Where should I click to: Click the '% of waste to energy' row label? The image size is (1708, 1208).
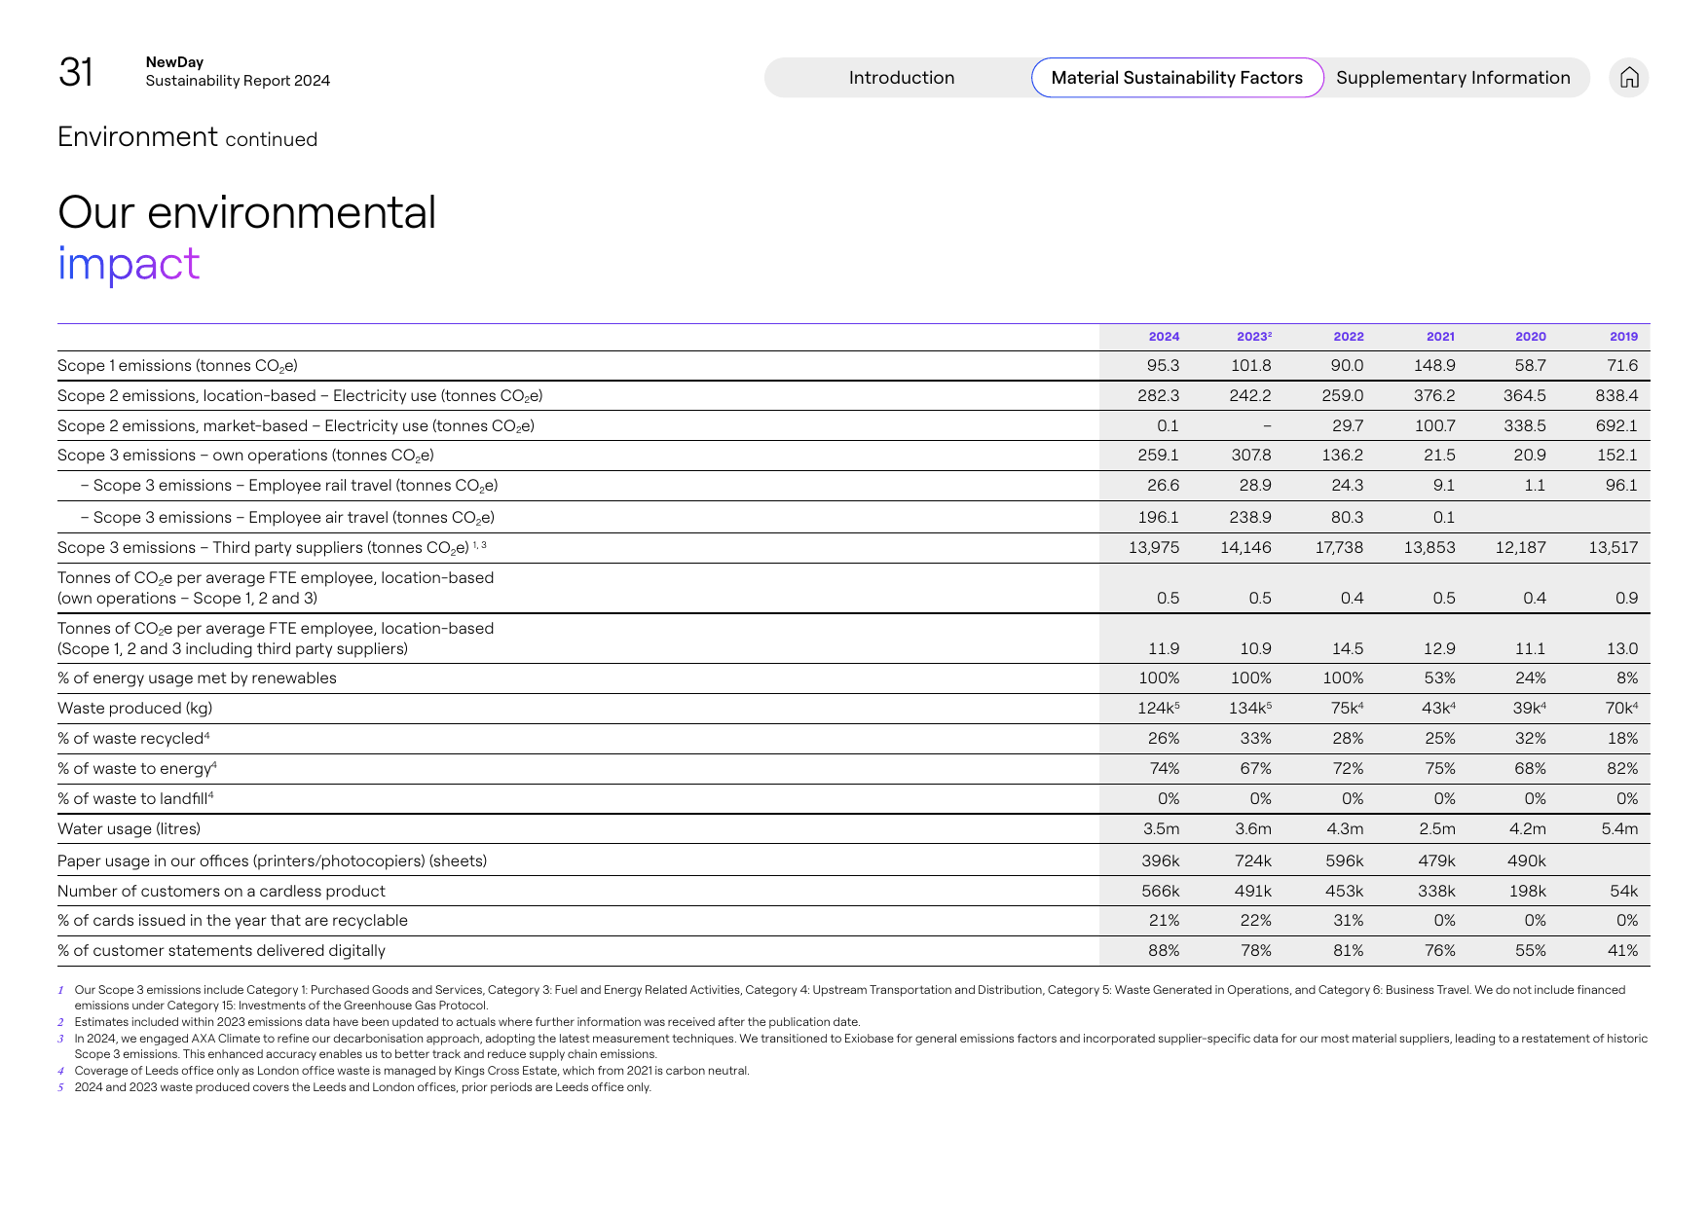[x=137, y=768]
